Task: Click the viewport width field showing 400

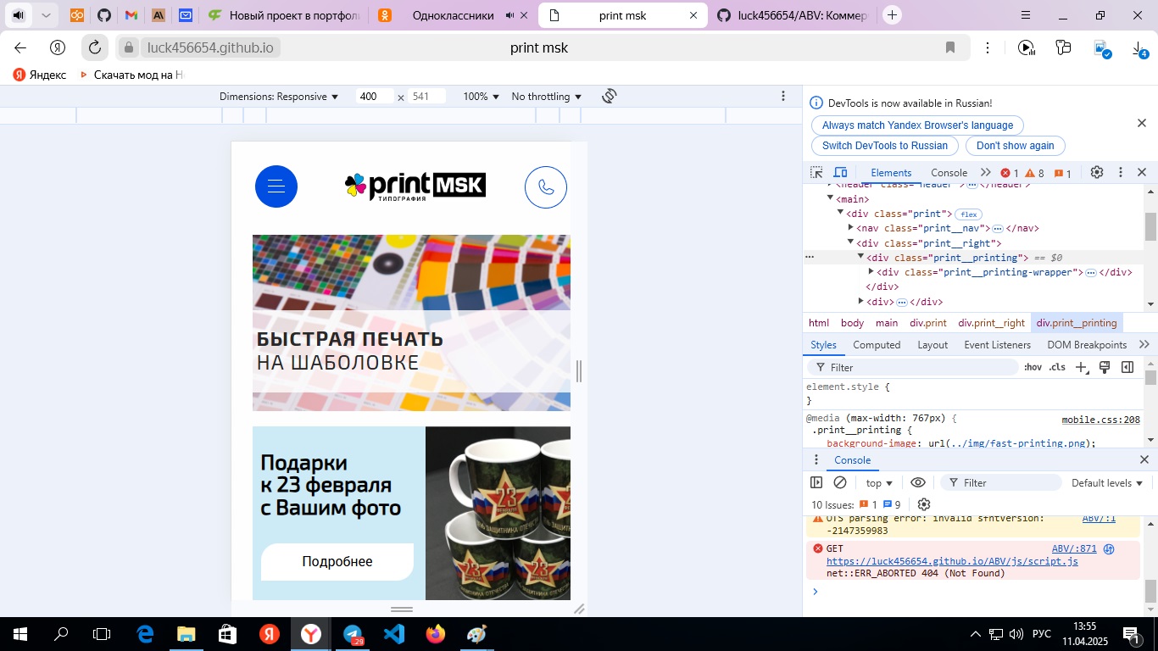Action: pos(375,97)
